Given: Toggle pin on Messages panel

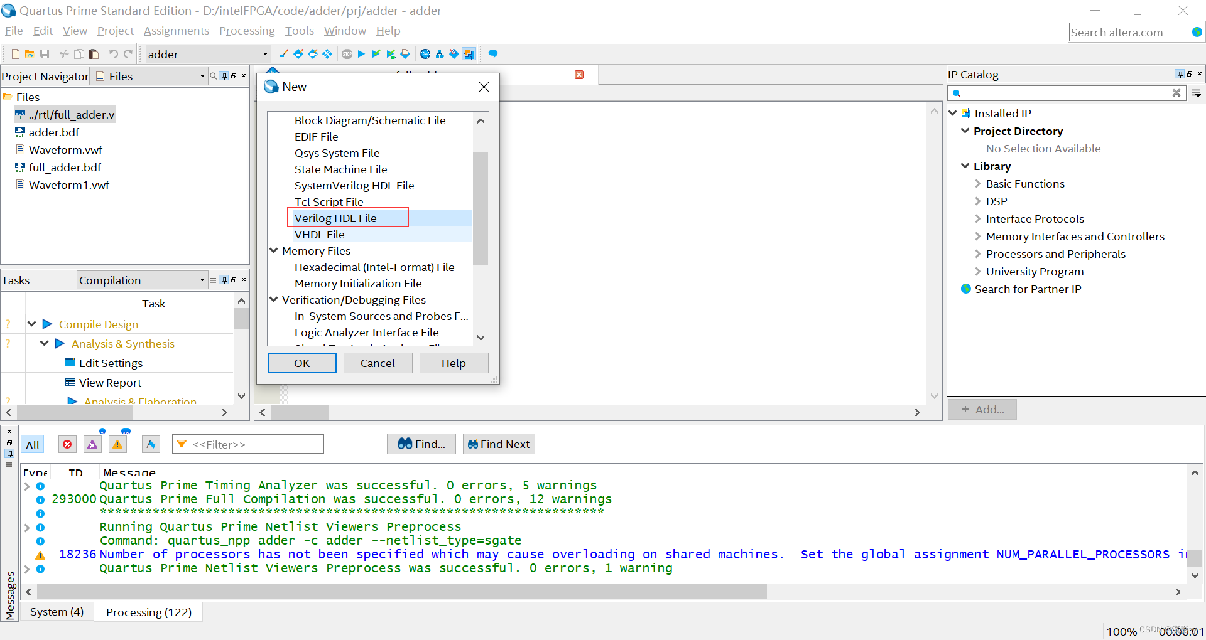Looking at the screenshot, I should (9, 454).
